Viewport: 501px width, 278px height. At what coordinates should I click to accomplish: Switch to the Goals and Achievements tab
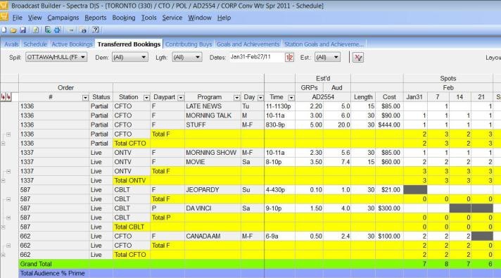248,44
